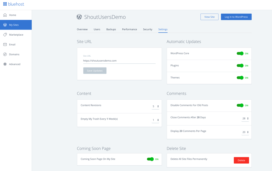Image resolution: width=272 pixels, height=171 pixels.
Task: Disable Themes automatic updates toggle
Action: click(240, 78)
